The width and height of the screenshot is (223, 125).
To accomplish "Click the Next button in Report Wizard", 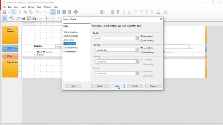I will [117, 86].
